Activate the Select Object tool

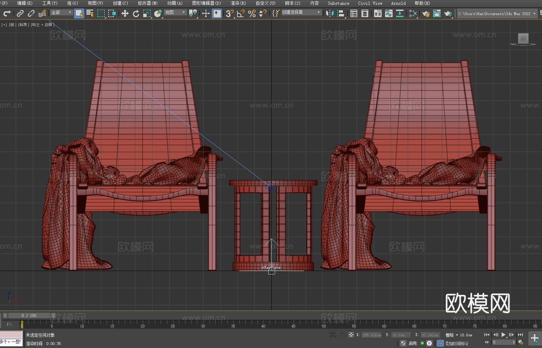pyautogui.click(x=79, y=14)
